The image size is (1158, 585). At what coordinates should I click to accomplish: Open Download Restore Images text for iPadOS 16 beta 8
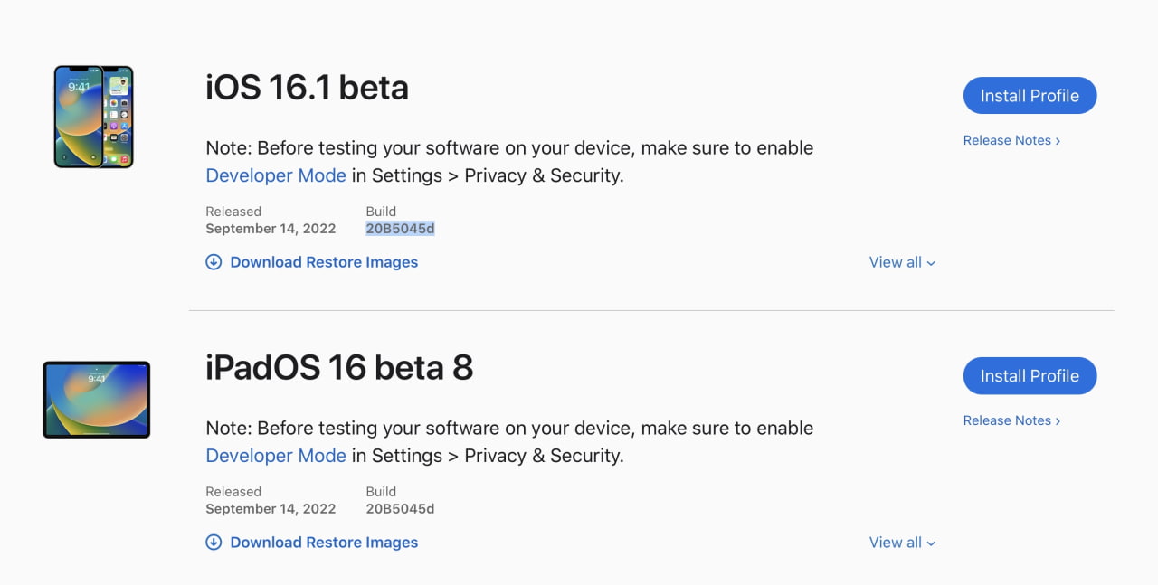tap(324, 543)
